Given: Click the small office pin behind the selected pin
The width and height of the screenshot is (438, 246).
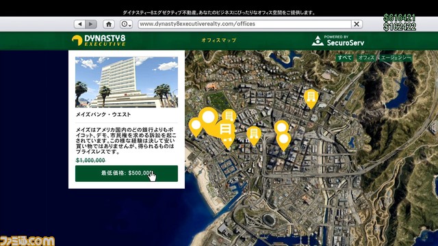Looking at the screenshot, I should pyautogui.click(x=229, y=115).
